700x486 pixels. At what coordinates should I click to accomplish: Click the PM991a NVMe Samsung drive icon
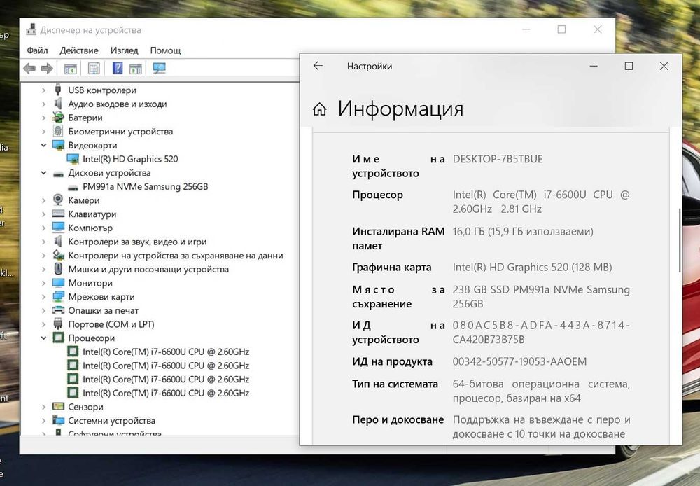pyautogui.click(x=73, y=187)
